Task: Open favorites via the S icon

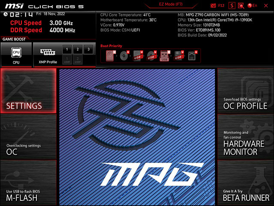Action: pos(232,6)
